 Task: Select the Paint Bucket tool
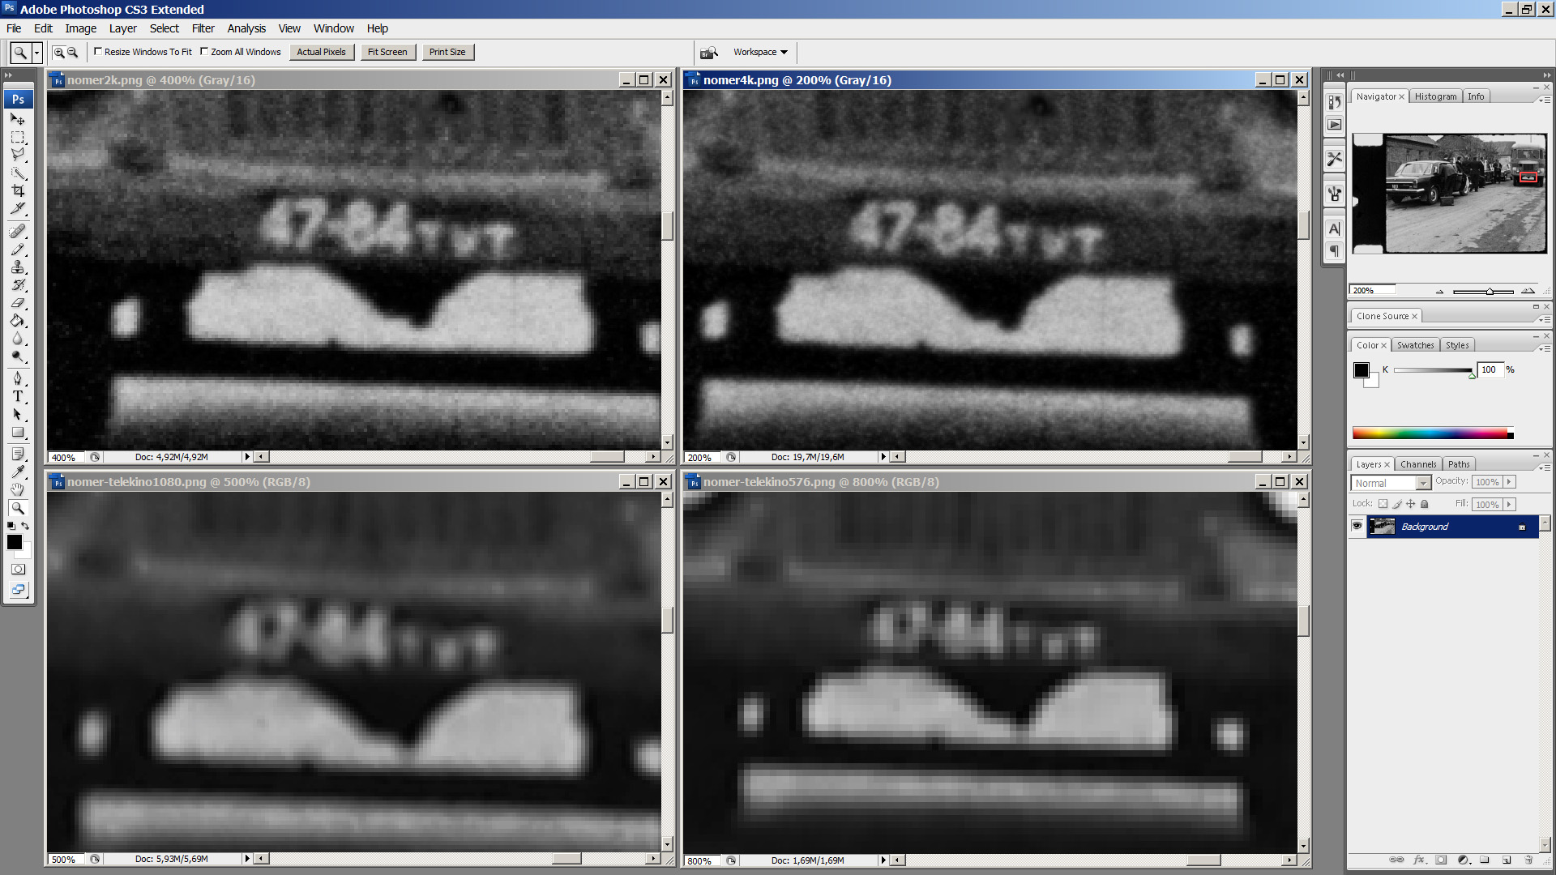17,321
